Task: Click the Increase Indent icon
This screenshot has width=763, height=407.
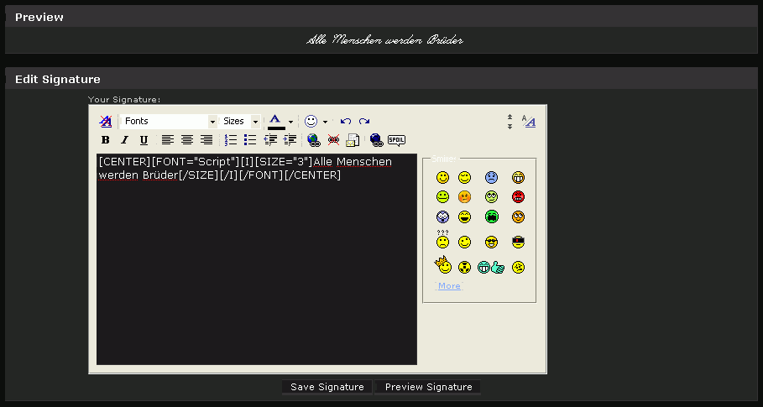Action: 290,140
